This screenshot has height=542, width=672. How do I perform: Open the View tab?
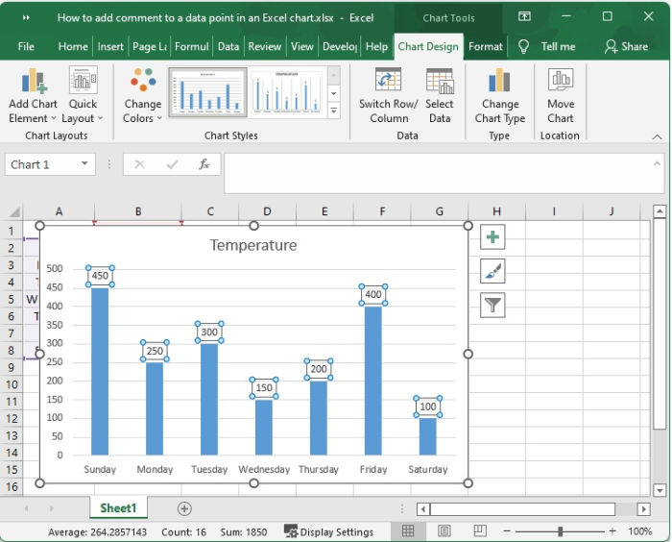click(x=302, y=46)
